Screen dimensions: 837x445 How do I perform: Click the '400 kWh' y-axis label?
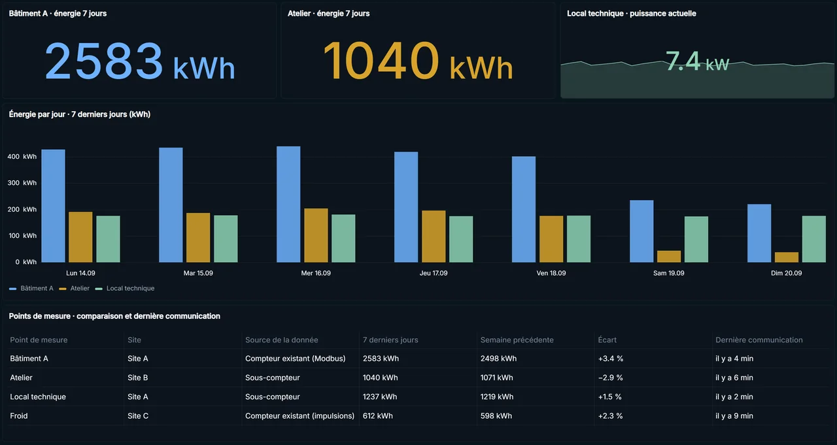point(22,157)
